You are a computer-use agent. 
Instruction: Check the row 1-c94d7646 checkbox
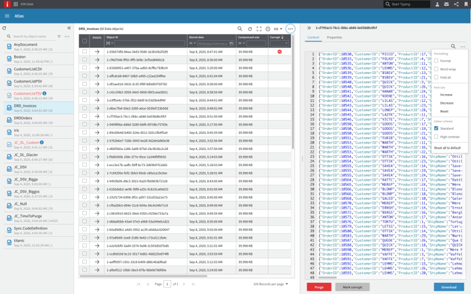click(84, 59)
